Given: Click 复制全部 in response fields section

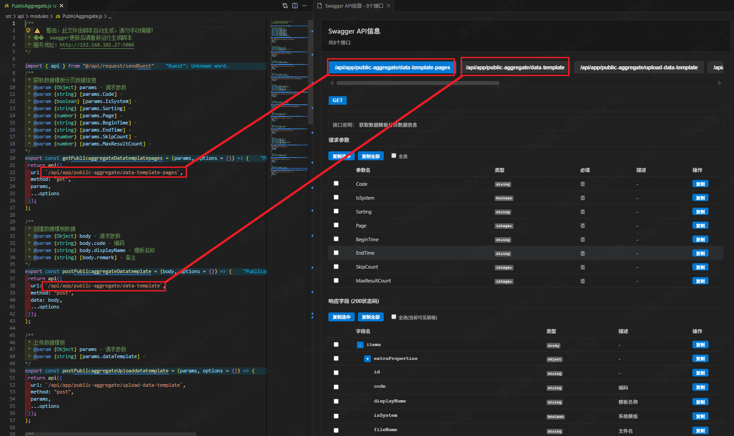Looking at the screenshot, I should [x=370, y=317].
